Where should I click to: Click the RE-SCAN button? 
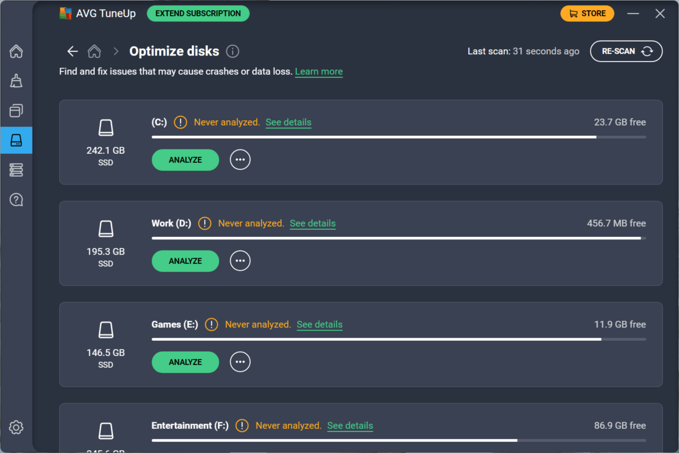[626, 51]
